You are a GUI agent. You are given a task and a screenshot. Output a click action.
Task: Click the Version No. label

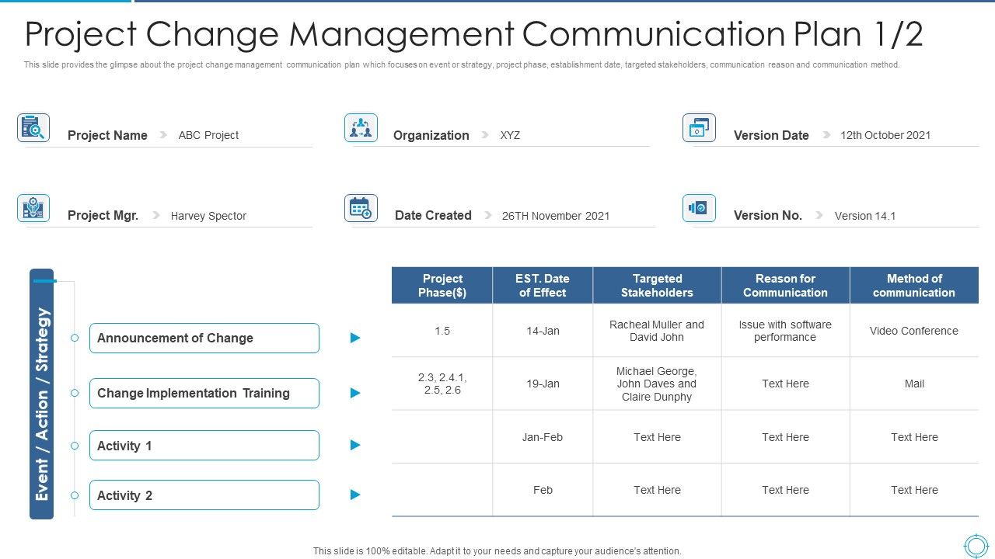point(768,216)
